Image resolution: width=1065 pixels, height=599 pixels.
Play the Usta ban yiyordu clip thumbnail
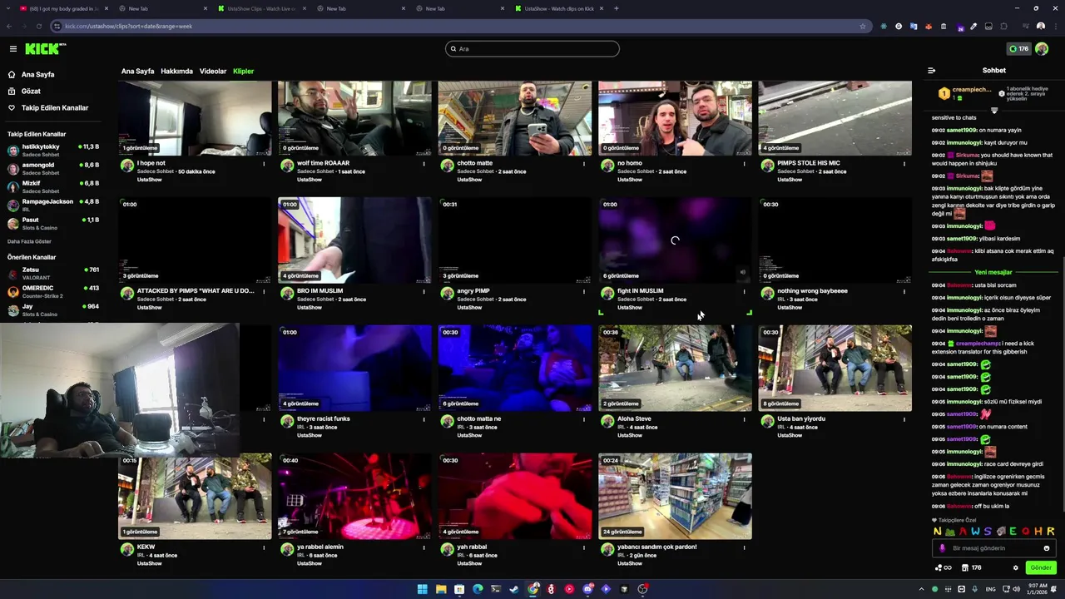tap(835, 368)
